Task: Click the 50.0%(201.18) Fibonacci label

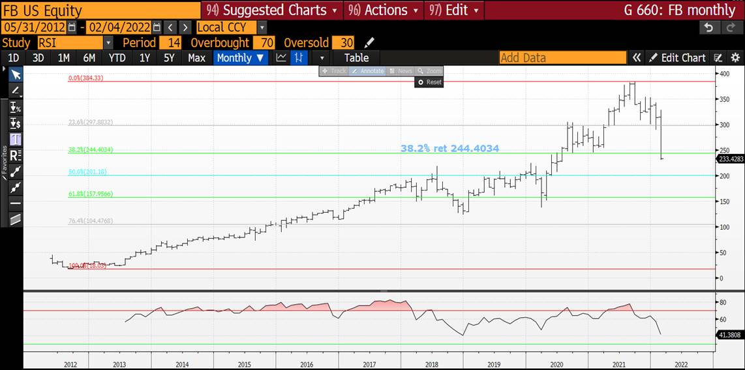Action: click(x=87, y=172)
